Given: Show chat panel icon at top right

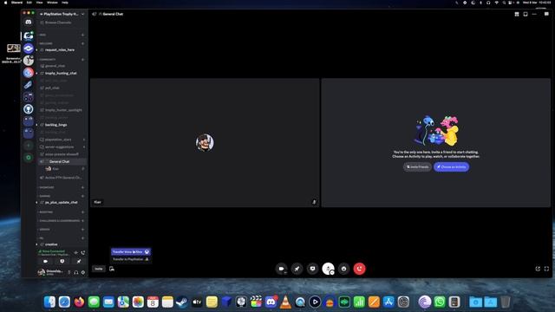Looking at the screenshot, I should 546,14.
